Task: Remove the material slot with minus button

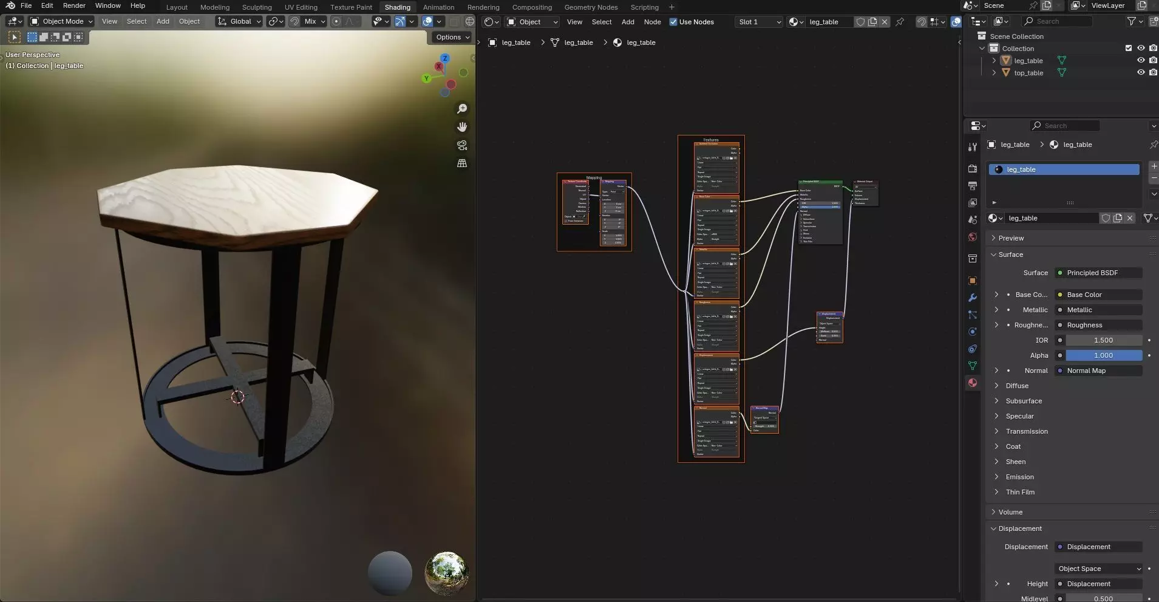Action: click(1154, 178)
